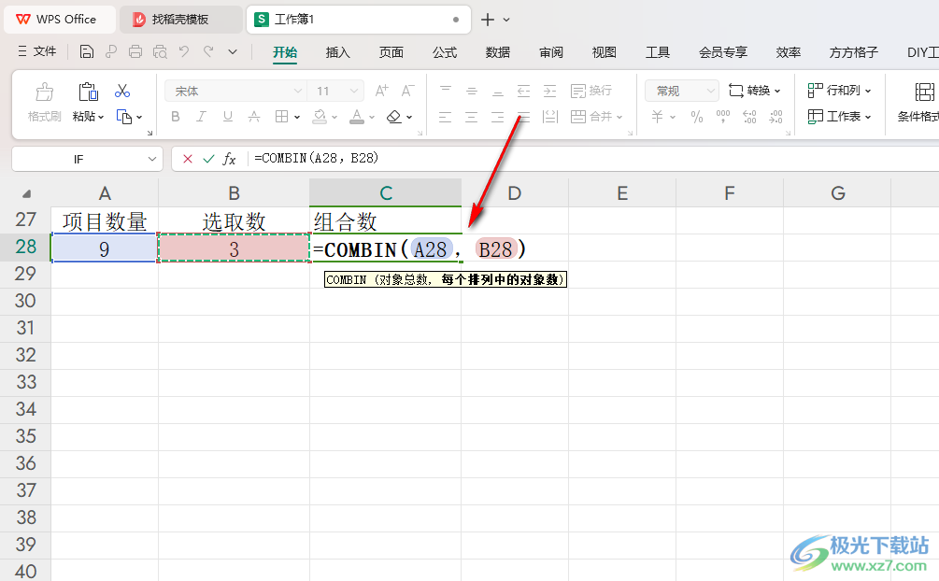
Task: Click the Paste (粘贴) clipboard icon
Action: click(x=88, y=92)
